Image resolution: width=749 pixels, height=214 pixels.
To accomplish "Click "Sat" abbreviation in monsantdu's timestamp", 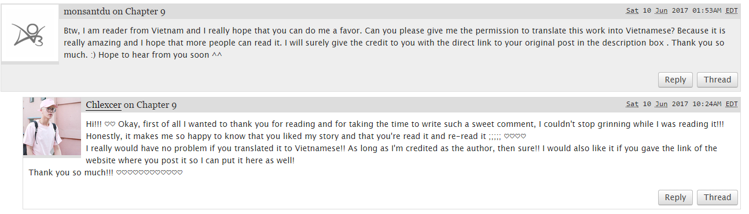I will [632, 11].
